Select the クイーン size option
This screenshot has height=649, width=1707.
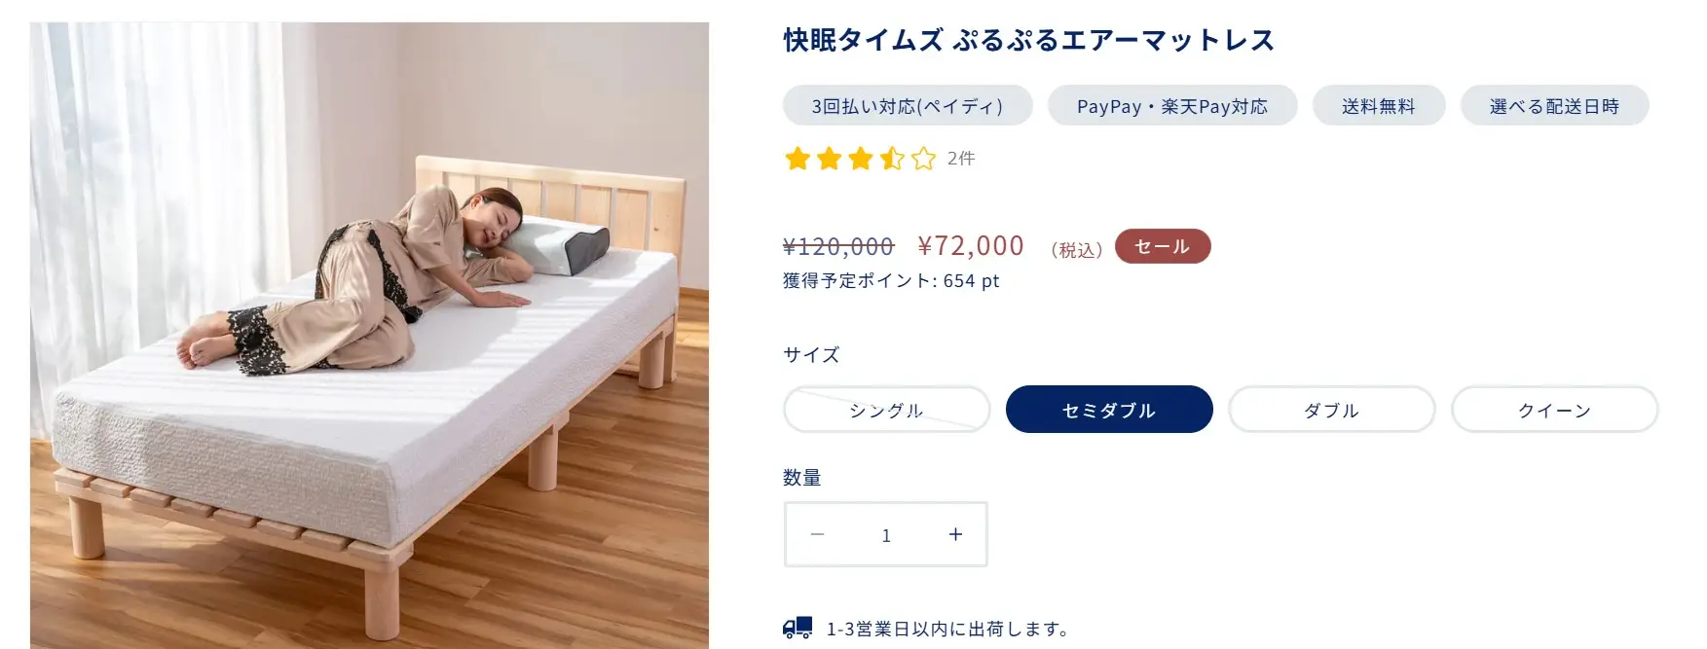[x=1554, y=410]
